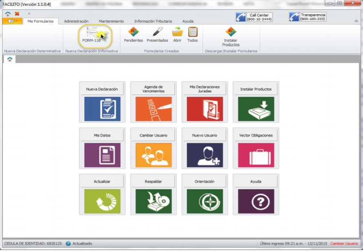The height and width of the screenshot is (252, 363).
Task: Switch to the Administración tab
Action: pos(76,21)
